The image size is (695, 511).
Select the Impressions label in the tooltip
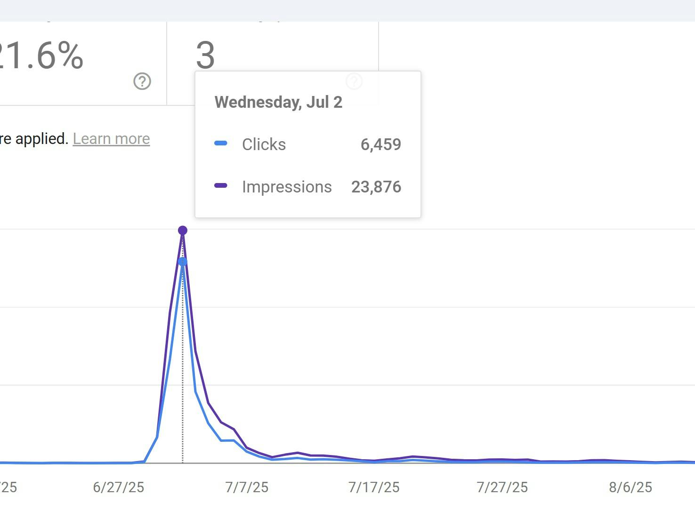pos(287,187)
